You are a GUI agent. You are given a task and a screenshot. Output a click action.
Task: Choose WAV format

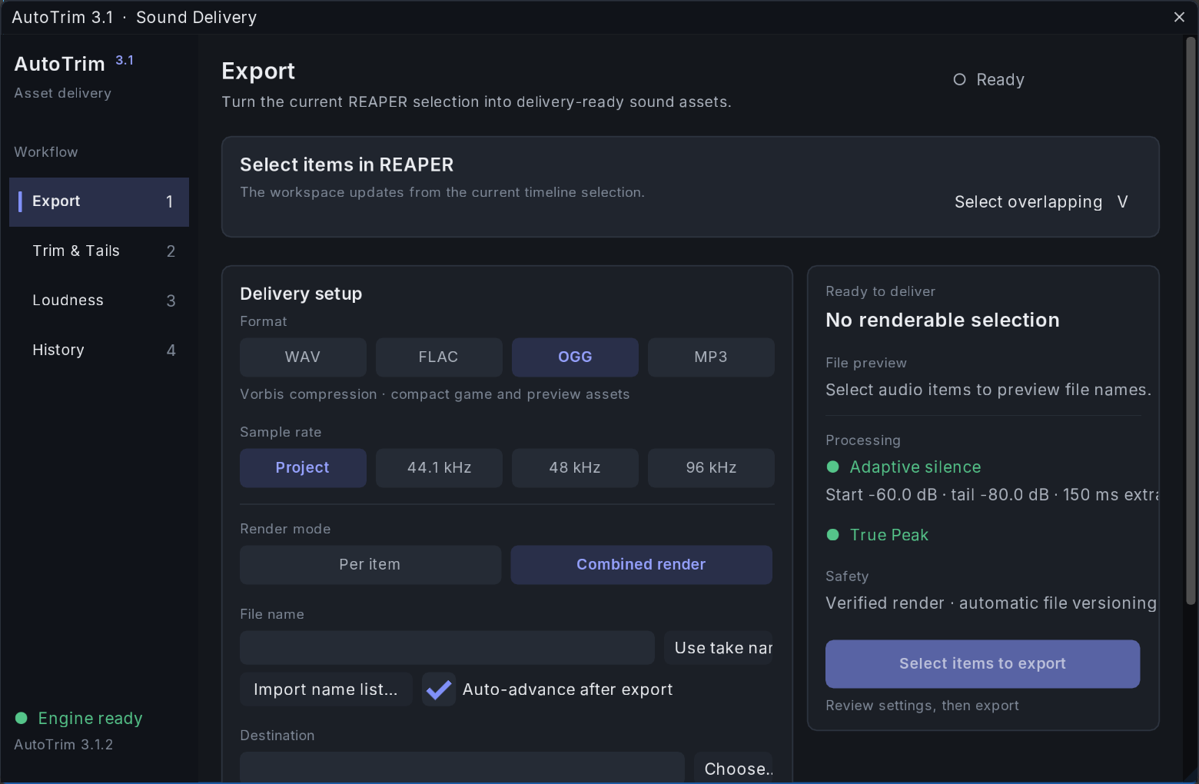303,357
